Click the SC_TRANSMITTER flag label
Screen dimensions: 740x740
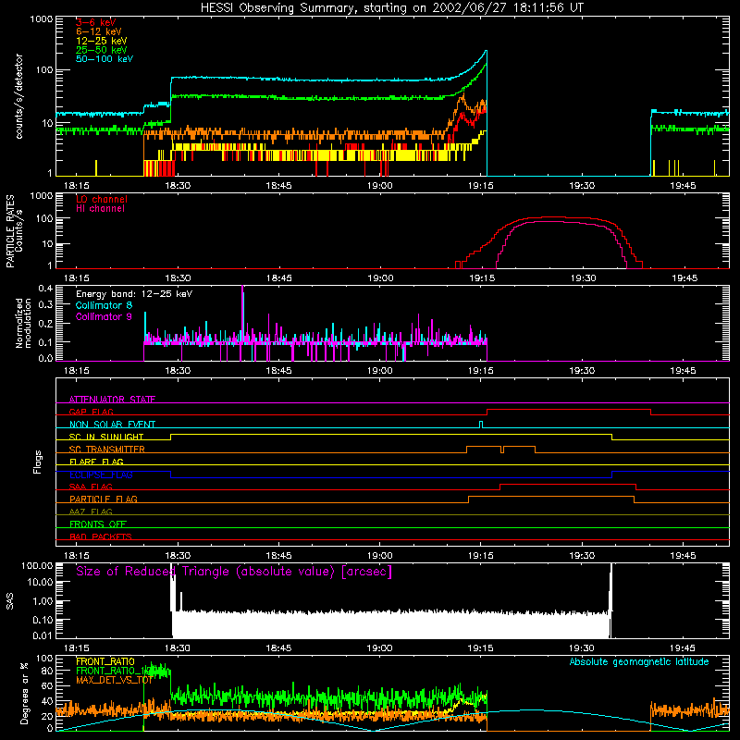pyautogui.click(x=107, y=450)
